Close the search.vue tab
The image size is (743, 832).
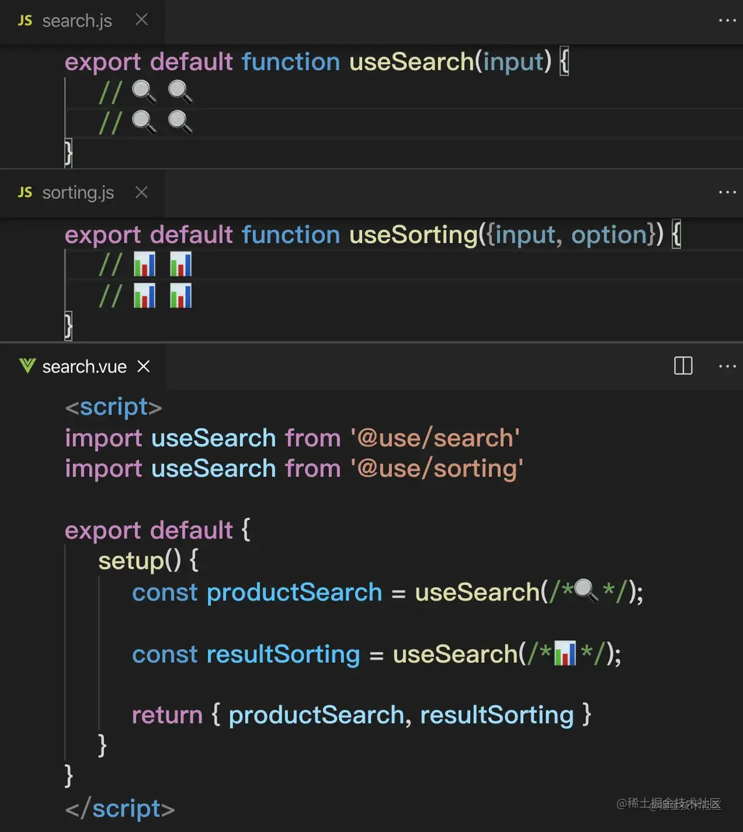[x=144, y=367]
